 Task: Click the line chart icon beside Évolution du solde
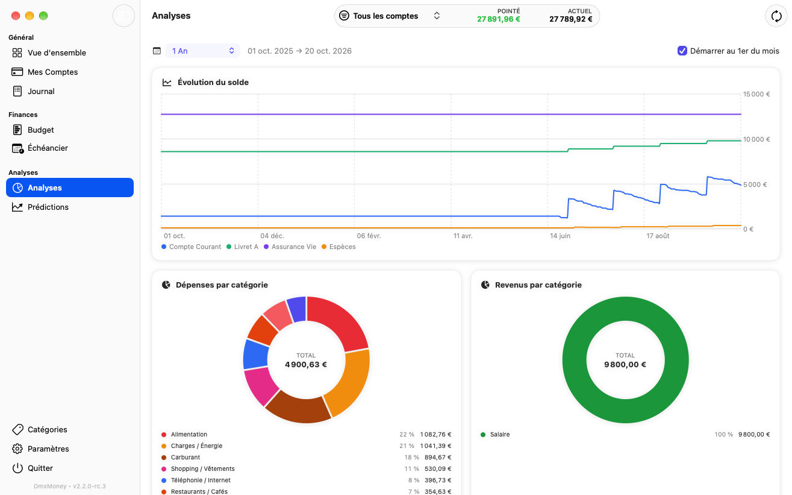coord(167,82)
